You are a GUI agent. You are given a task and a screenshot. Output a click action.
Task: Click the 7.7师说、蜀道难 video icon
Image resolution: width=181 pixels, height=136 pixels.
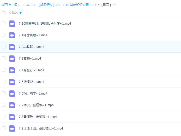click(x=12, y=105)
